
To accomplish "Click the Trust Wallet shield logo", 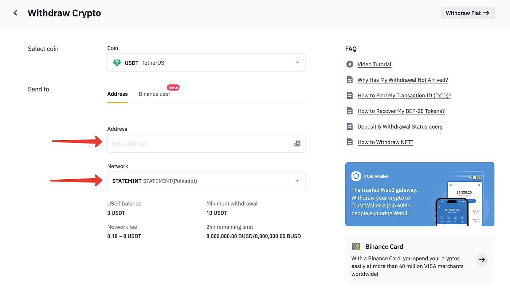I will coord(356,176).
